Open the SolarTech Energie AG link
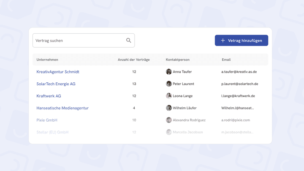The width and height of the screenshot is (304, 171). 56,84
